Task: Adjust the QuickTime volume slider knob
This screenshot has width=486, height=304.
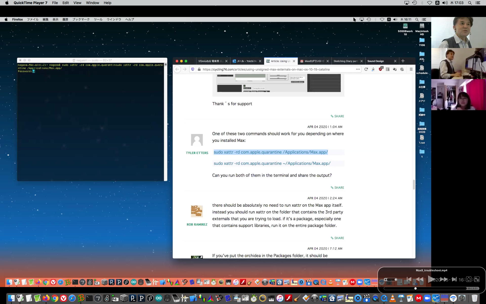Action: [x=396, y=280]
